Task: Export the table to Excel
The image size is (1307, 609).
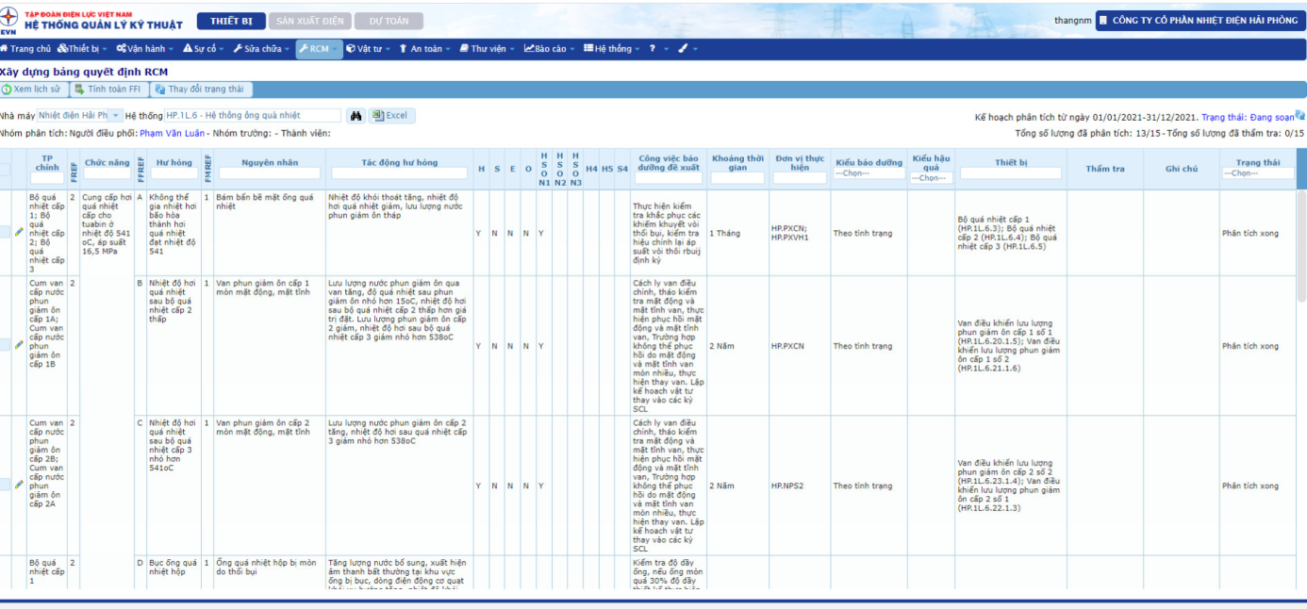Action: pos(392,116)
